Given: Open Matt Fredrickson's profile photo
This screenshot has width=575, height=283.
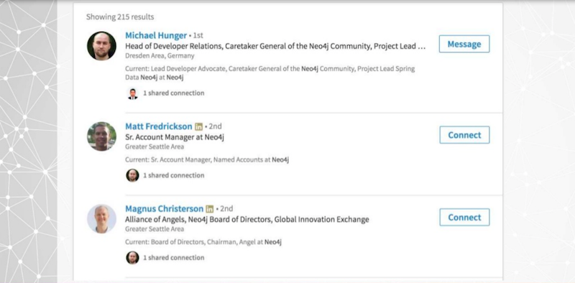Looking at the screenshot, I should coord(101,136).
